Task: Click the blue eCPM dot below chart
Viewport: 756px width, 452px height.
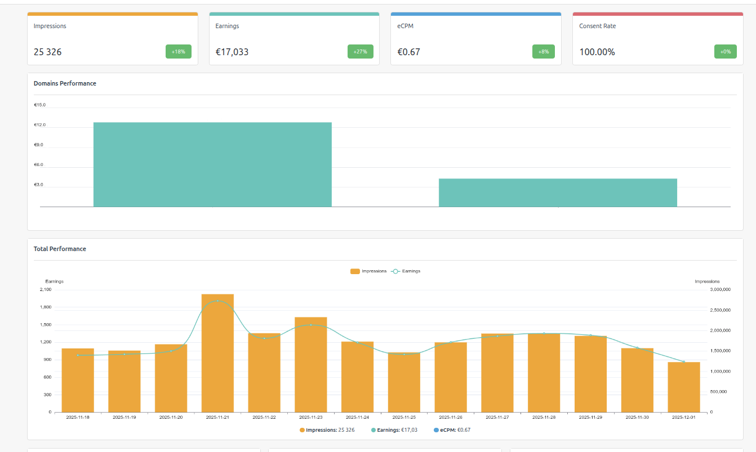Action: (436, 430)
